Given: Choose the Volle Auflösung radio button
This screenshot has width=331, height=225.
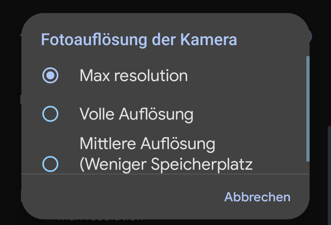Looking at the screenshot, I should (50, 114).
